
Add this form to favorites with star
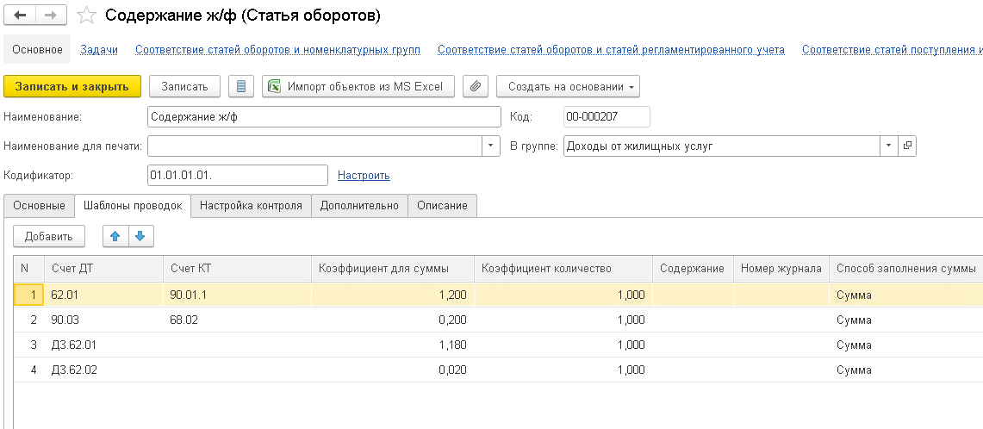pyautogui.click(x=86, y=16)
